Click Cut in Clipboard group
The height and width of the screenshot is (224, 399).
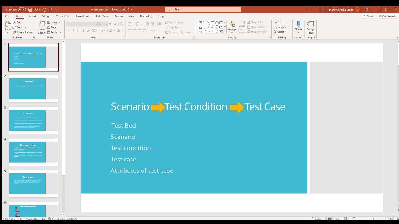17,22
